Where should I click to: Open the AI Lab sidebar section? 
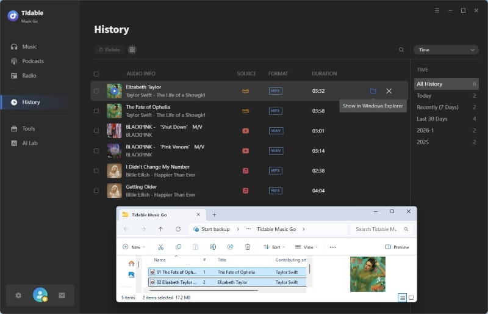30,143
